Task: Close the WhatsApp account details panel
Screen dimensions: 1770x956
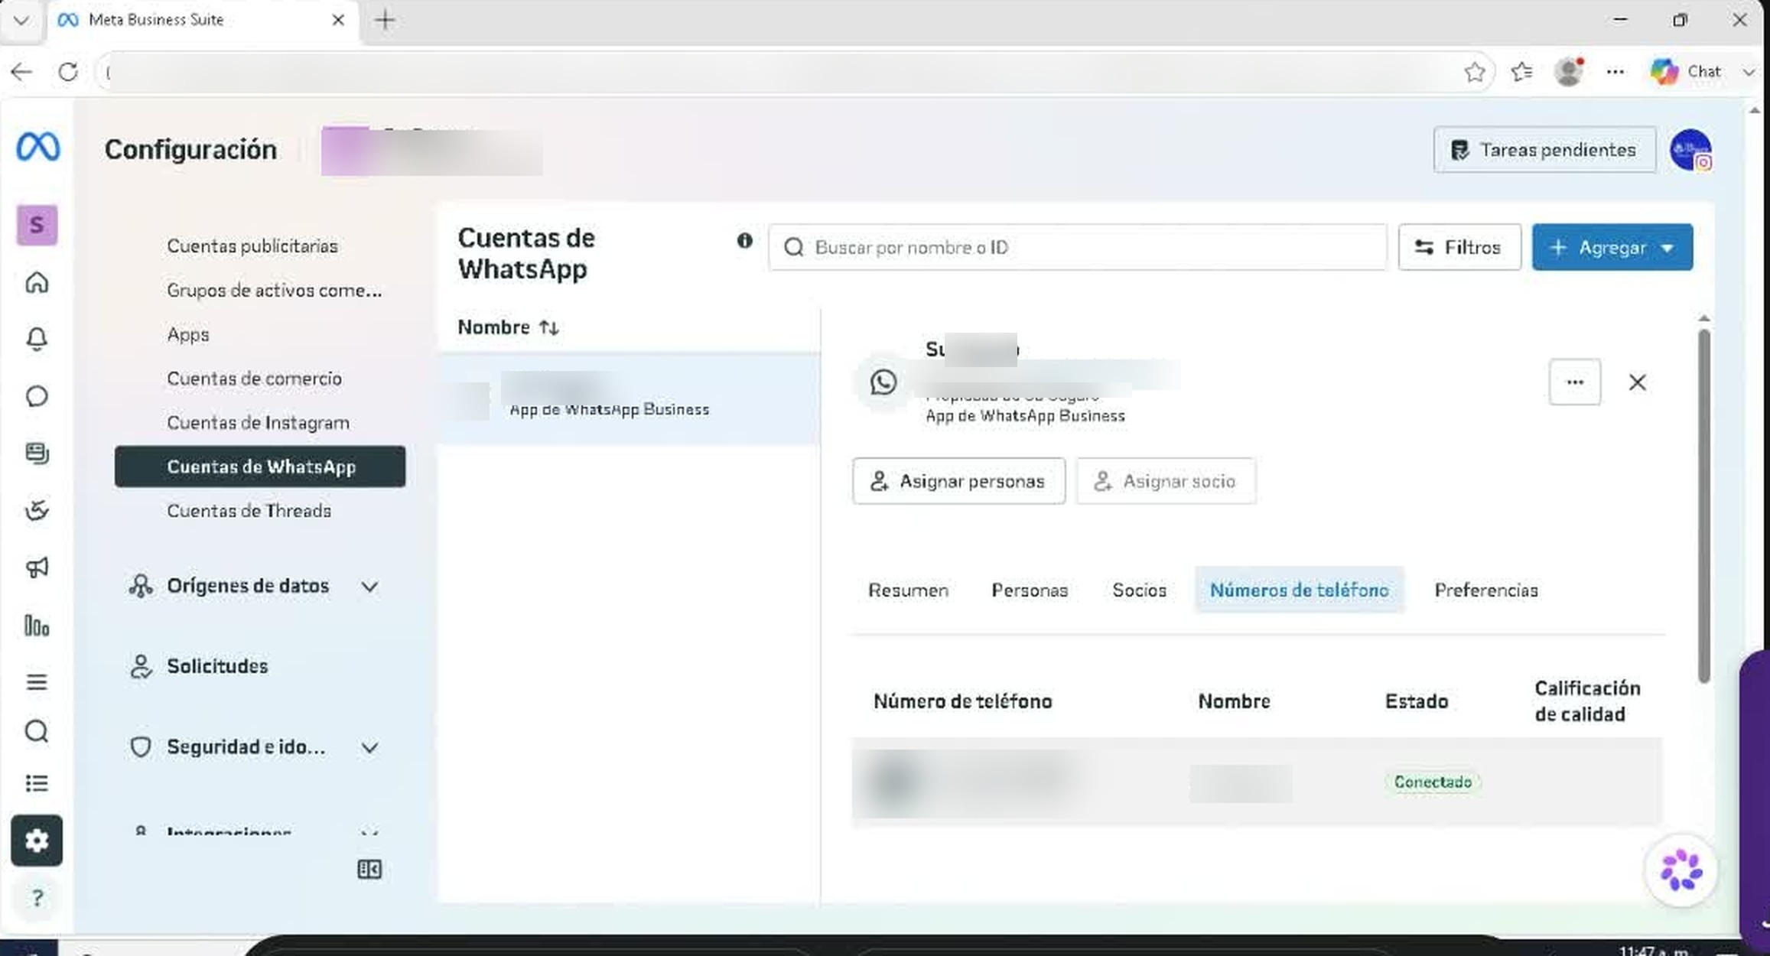Action: (x=1637, y=382)
